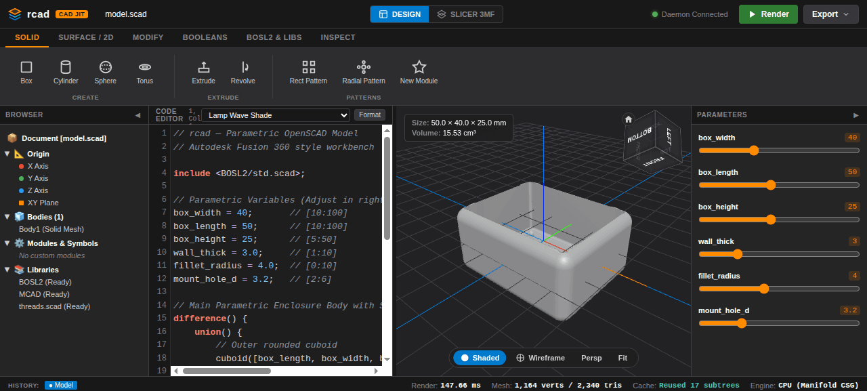This screenshot has width=867, height=391.
Task: Select the XY Plane item
Action: 39,203
